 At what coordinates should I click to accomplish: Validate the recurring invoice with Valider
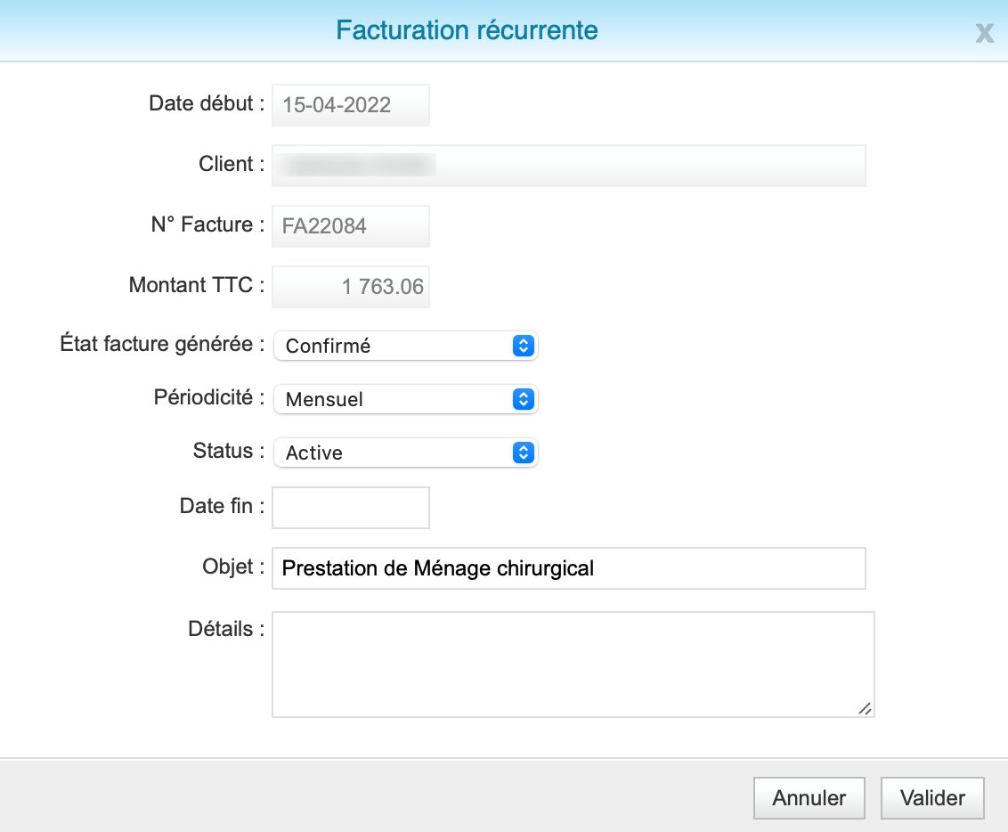click(931, 797)
